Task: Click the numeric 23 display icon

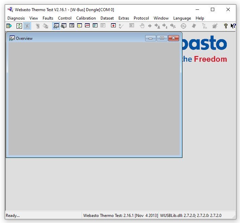Action: [72, 26]
